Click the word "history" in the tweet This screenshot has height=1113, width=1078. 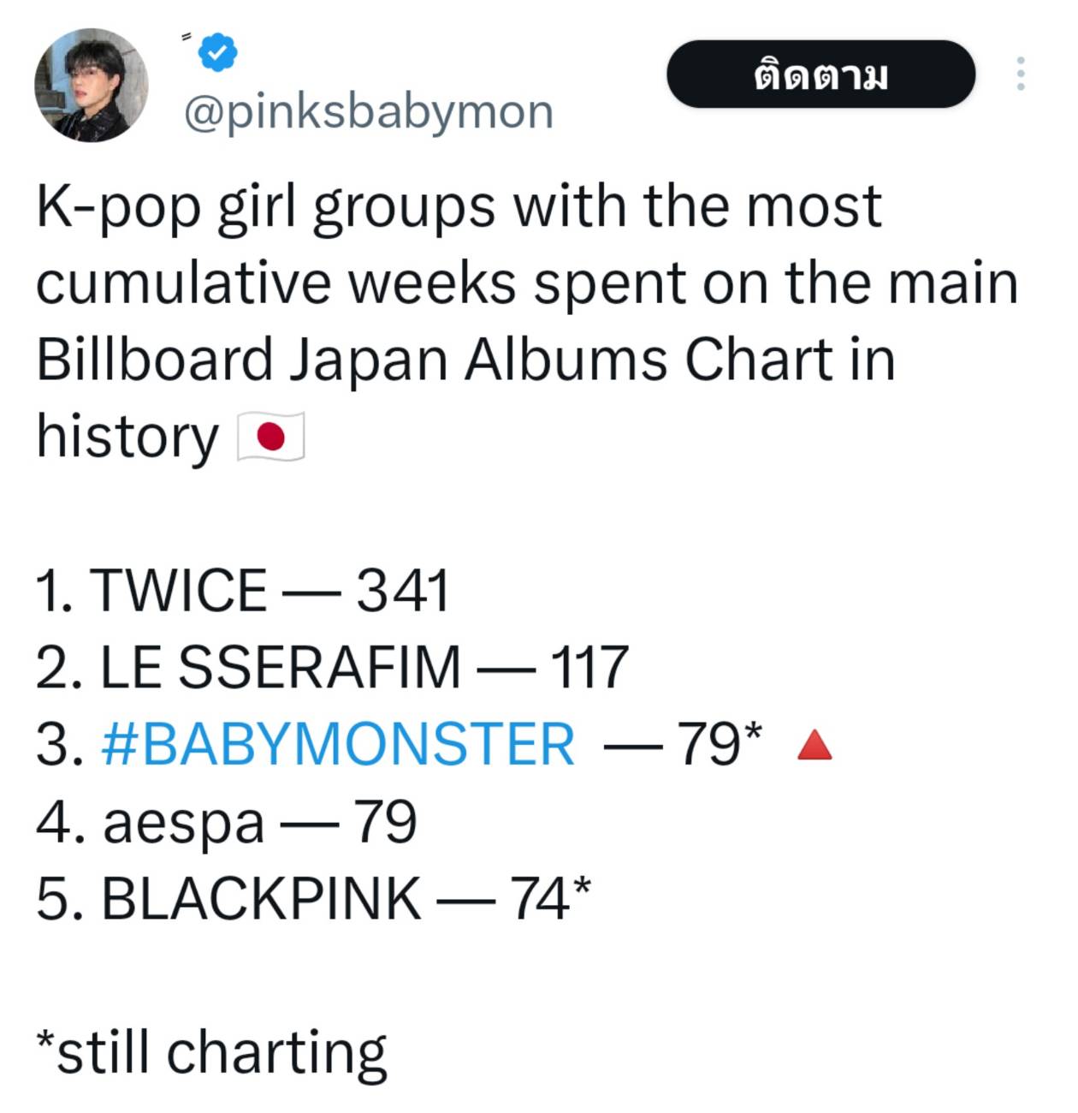(127, 437)
